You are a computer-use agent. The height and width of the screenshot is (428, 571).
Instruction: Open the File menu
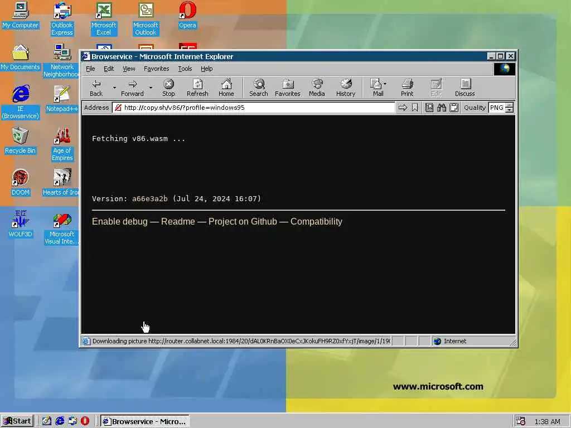(x=90, y=69)
